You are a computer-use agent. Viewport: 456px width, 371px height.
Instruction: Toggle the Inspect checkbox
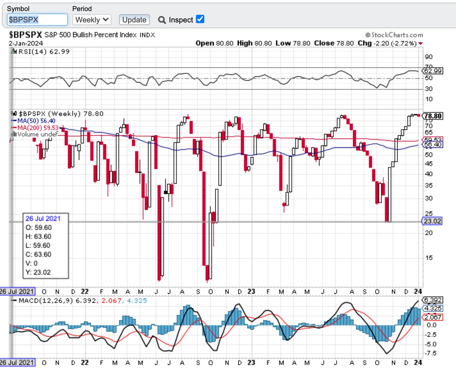[x=200, y=19]
